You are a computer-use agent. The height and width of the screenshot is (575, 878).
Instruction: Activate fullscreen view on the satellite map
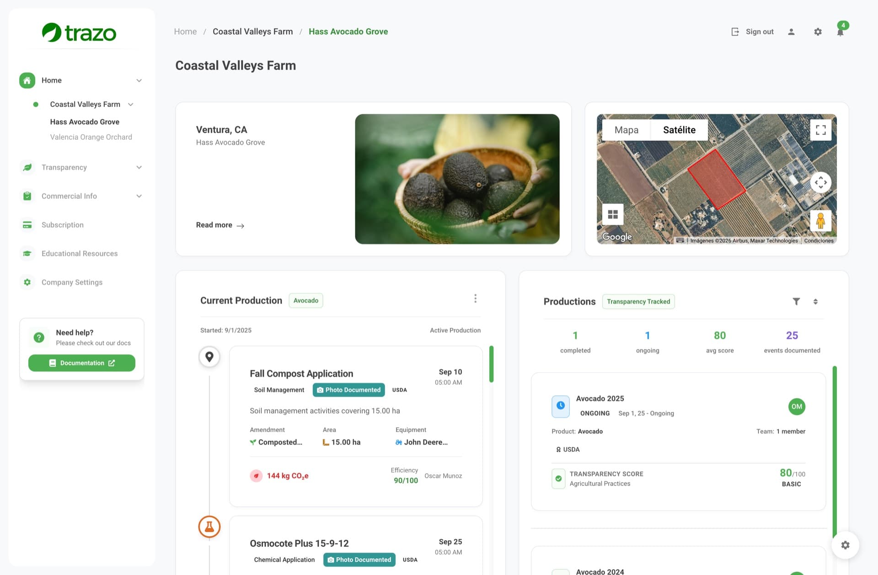[821, 130]
